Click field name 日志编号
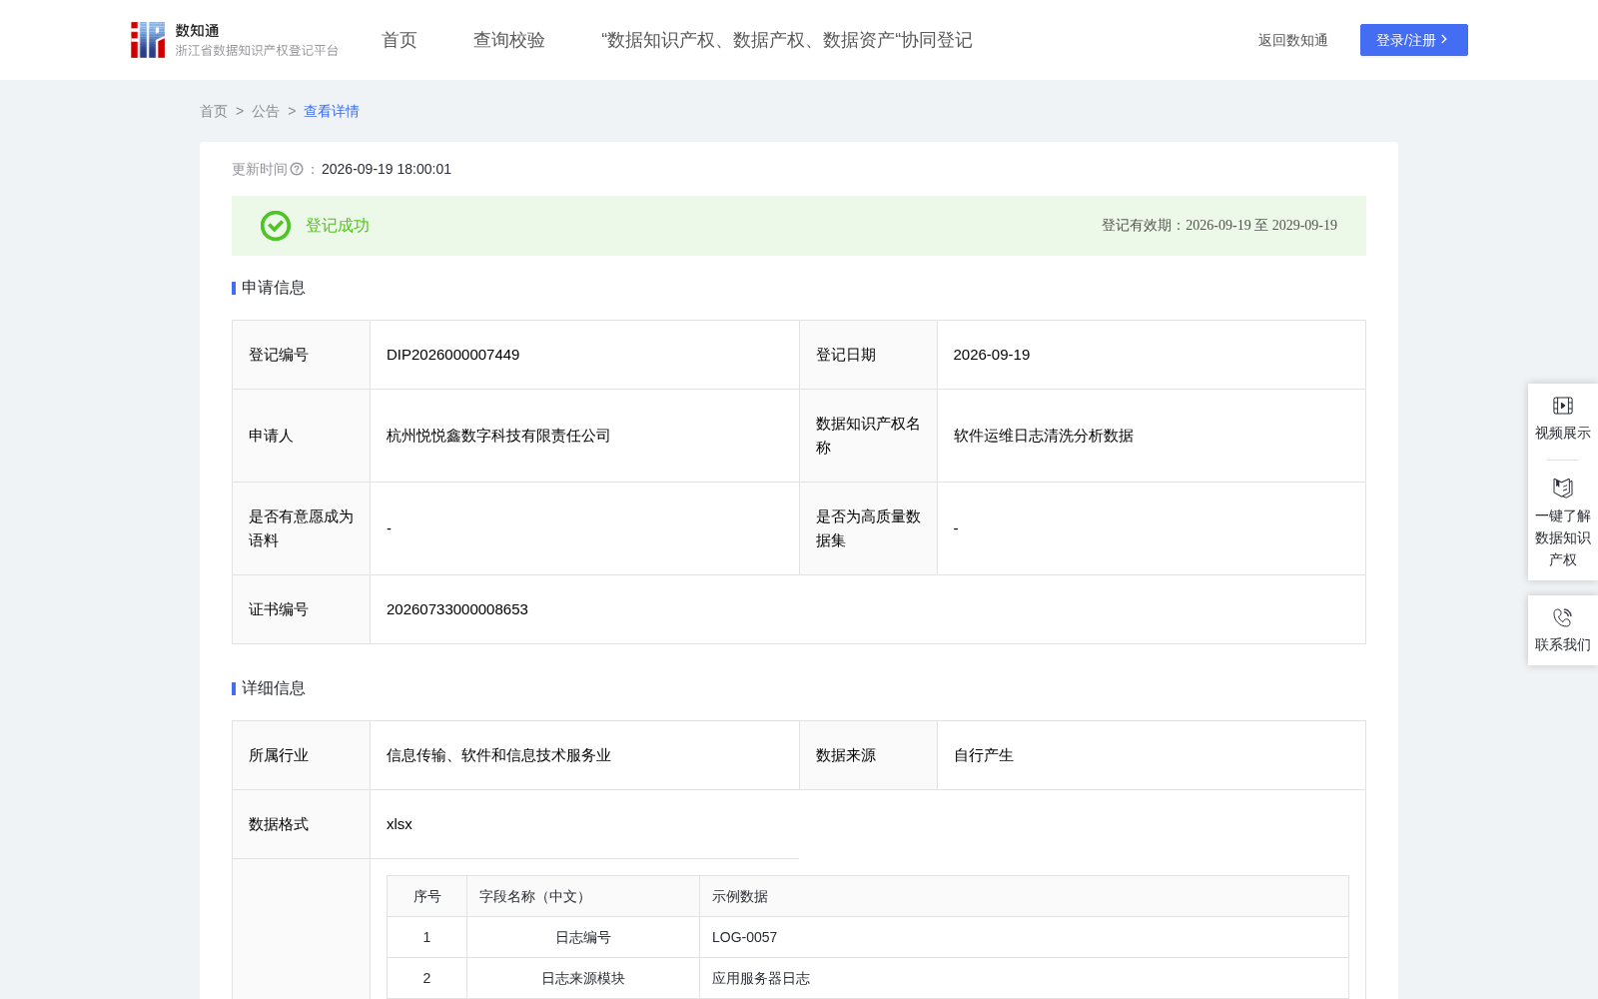Image resolution: width=1598 pixels, height=999 pixels. pyautogui.click(x=583, y=937)
